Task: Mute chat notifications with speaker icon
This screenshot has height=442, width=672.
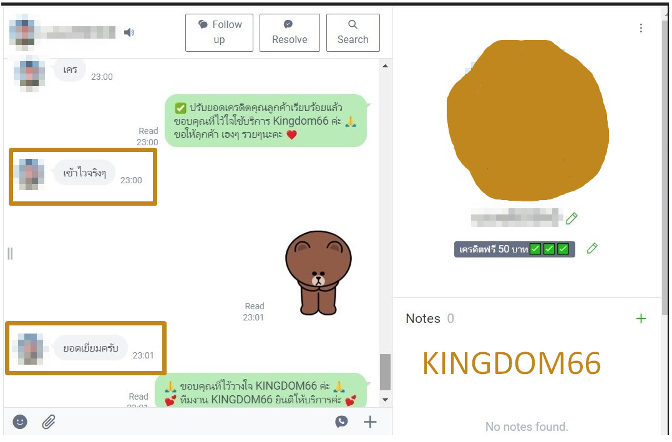Action: (x=129, y=32)
